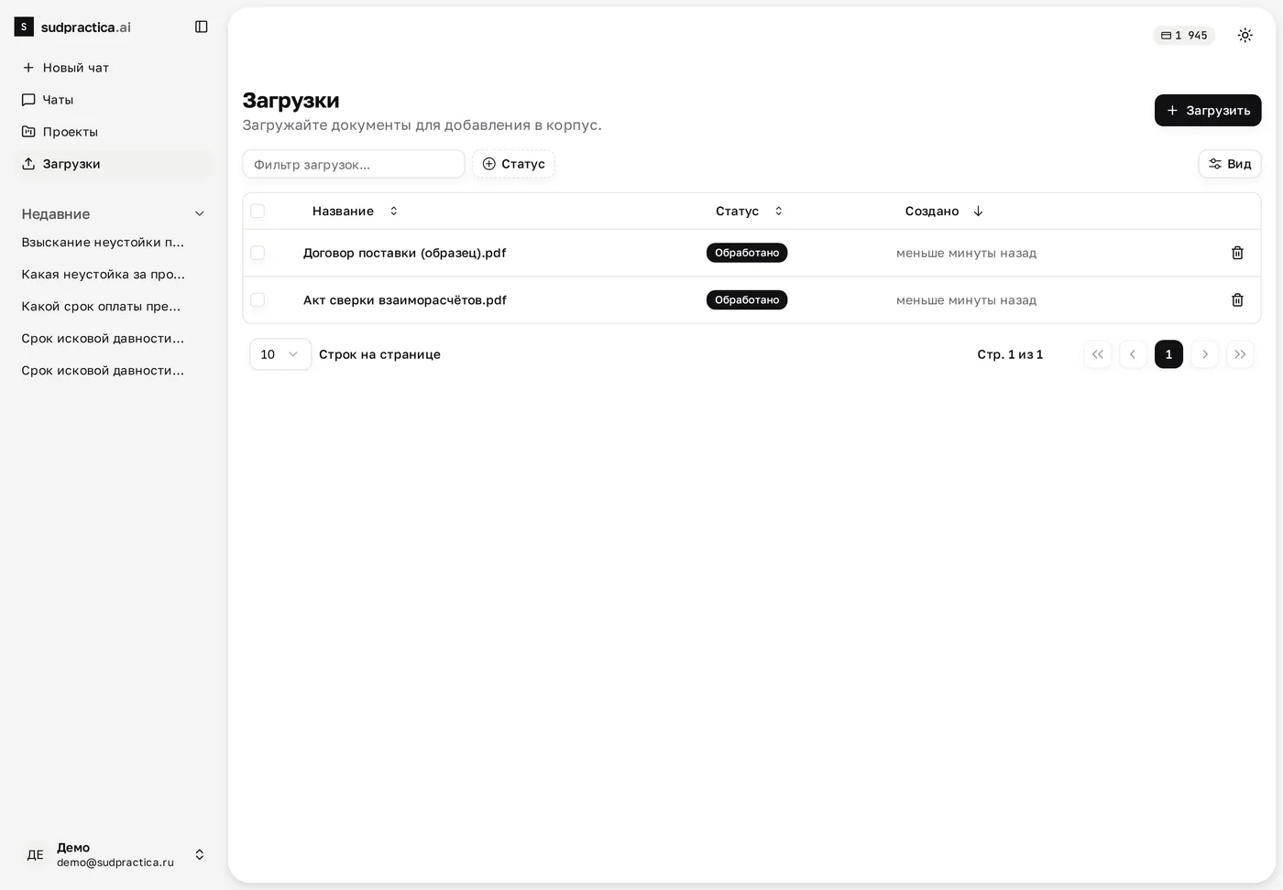Open the Демо user account menu
Image resolution: width=1283 pixels, height=890 pixels.
click(x=114, y=854)
